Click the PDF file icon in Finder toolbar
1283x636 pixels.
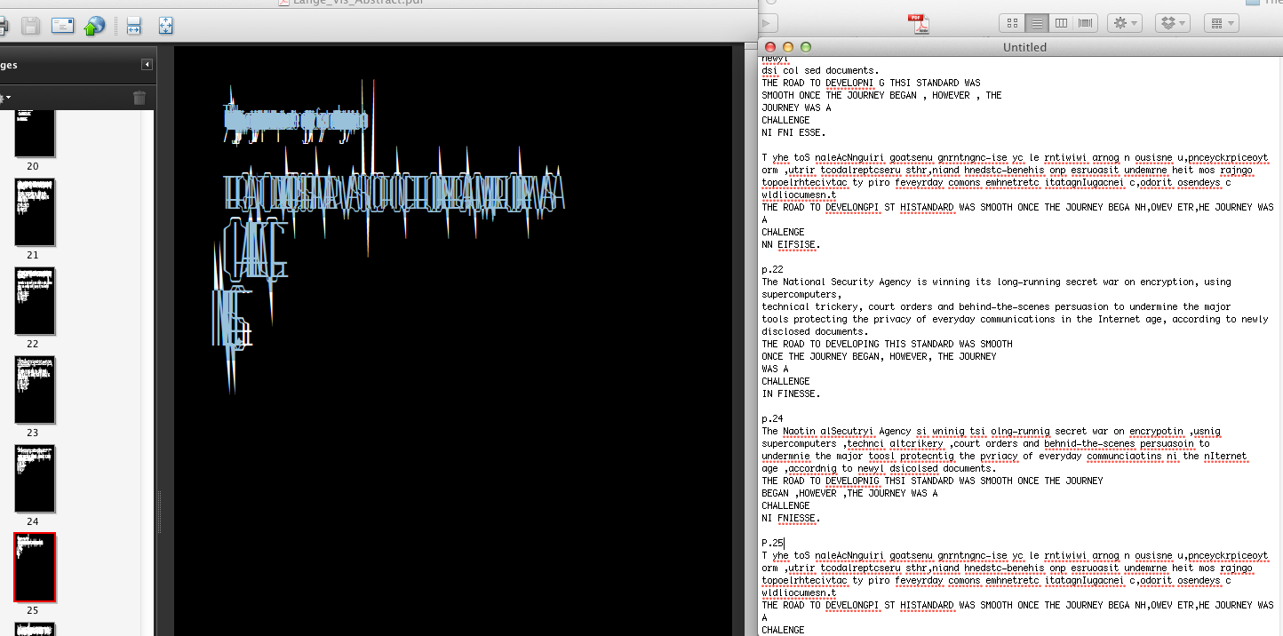coord(918,24)
